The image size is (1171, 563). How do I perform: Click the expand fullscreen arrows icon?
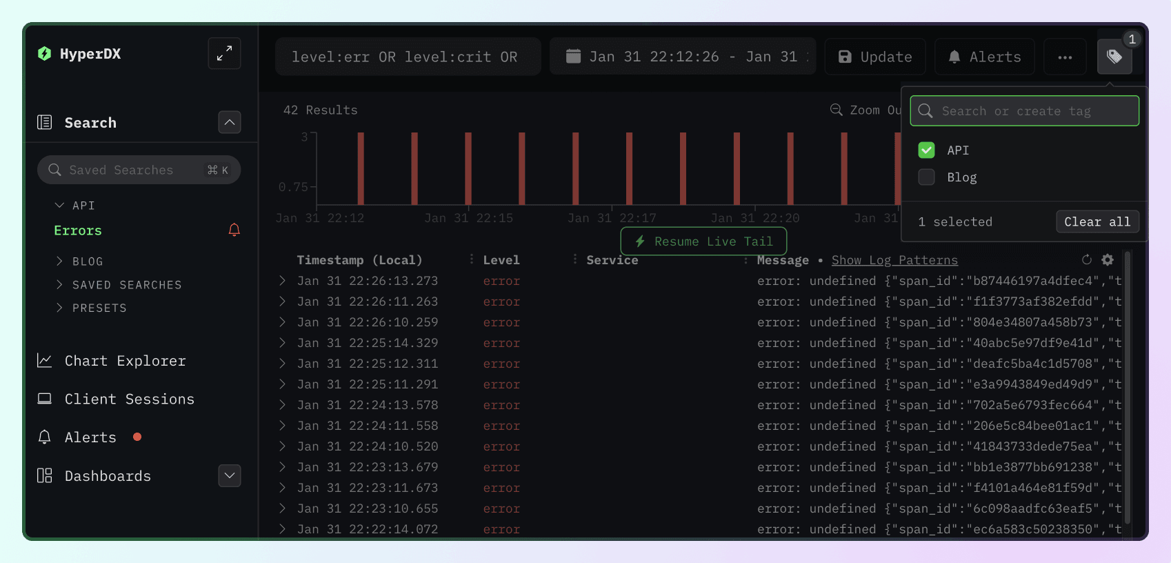coord(224,54)
